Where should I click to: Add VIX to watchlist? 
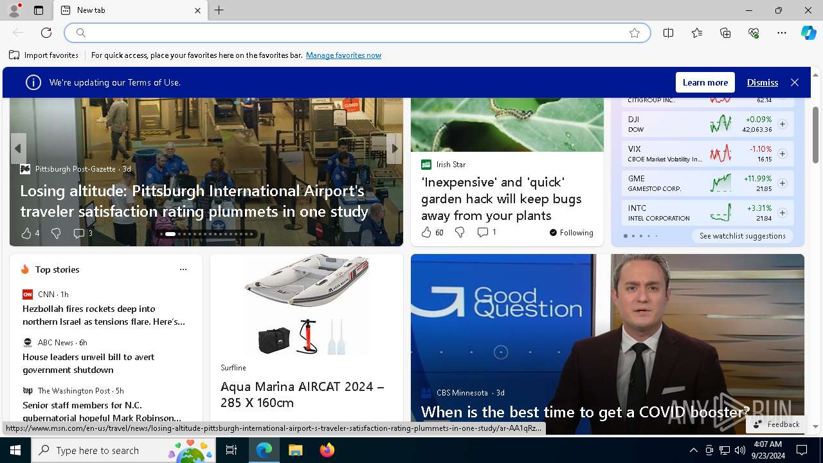tap(782, 154)
